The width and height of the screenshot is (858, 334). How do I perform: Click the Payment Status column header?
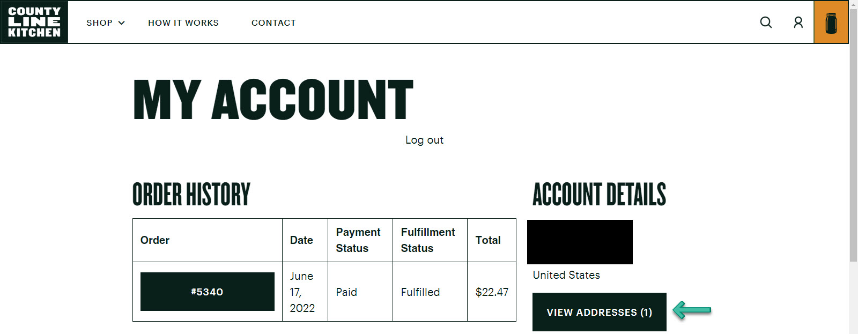coord(358,240)
